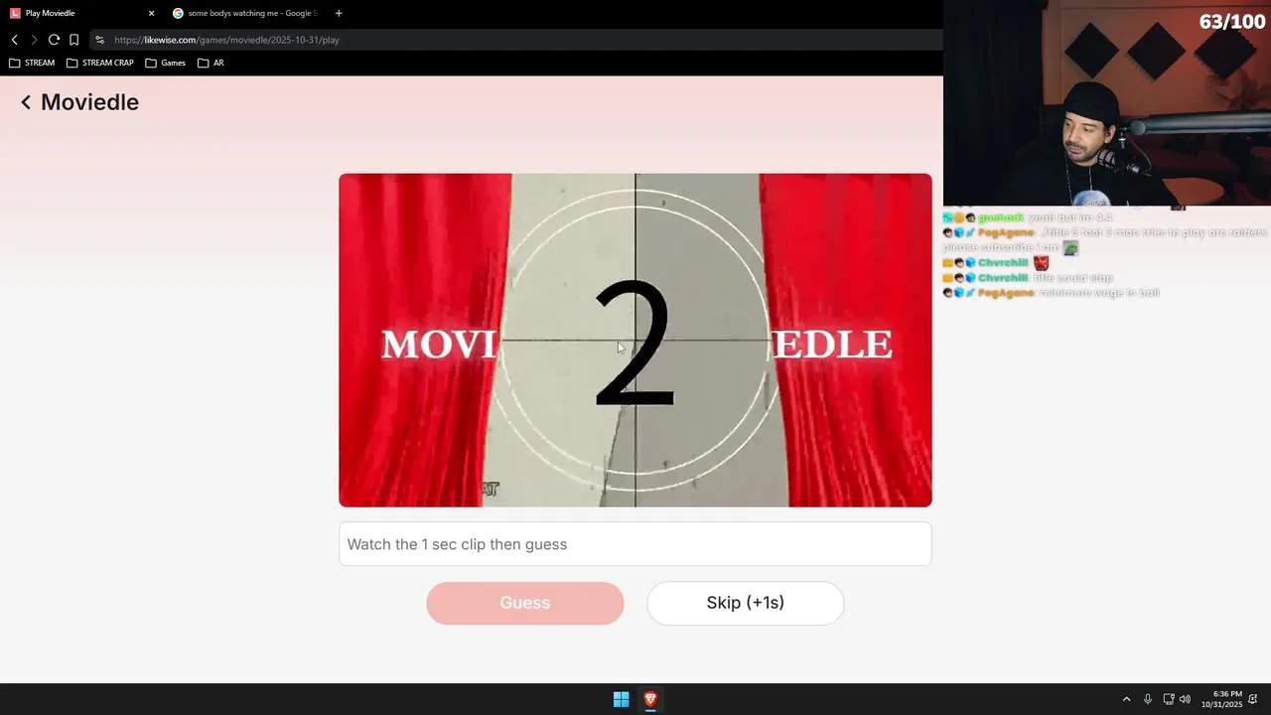Open the notification center icon
1271x715 pixels.
(x=1253, y=699)
